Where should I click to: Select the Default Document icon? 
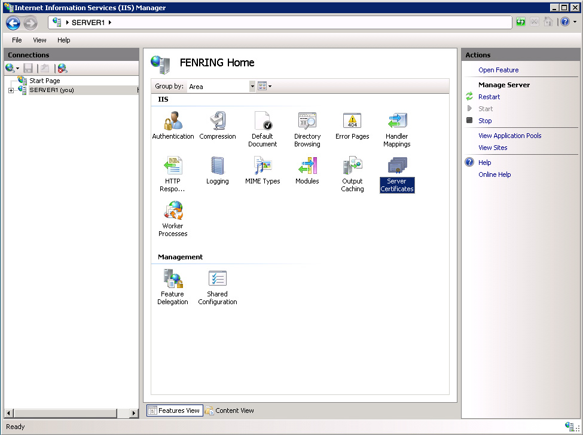point(262,129)
